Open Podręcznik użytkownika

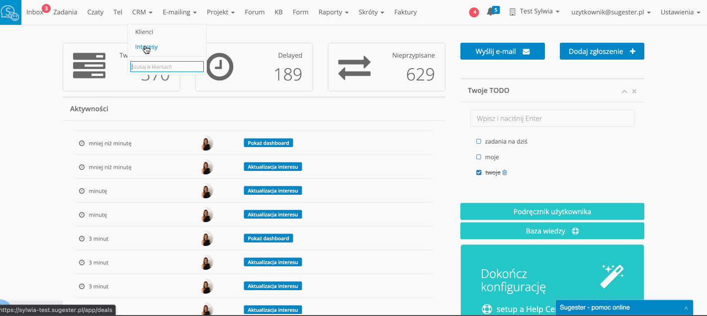[x=552, y=211]
